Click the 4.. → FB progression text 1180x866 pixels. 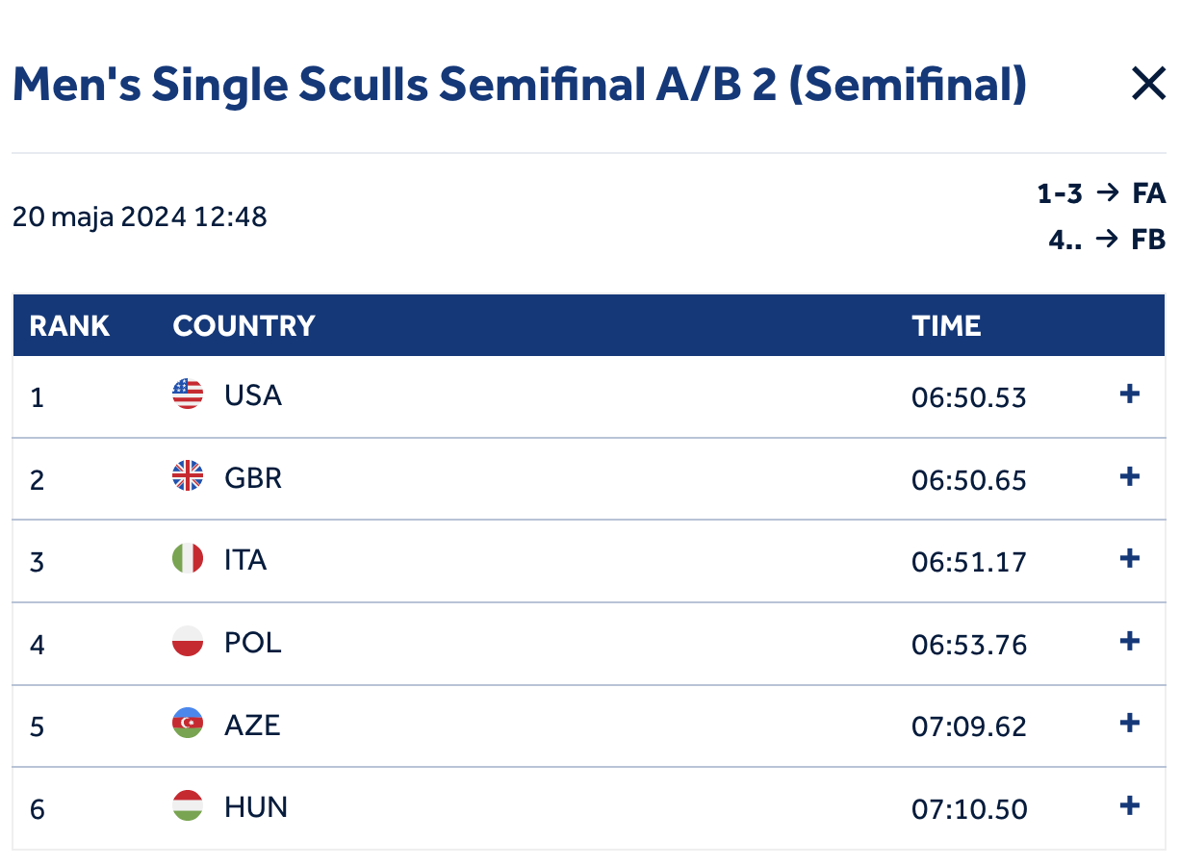[1107, 239]
